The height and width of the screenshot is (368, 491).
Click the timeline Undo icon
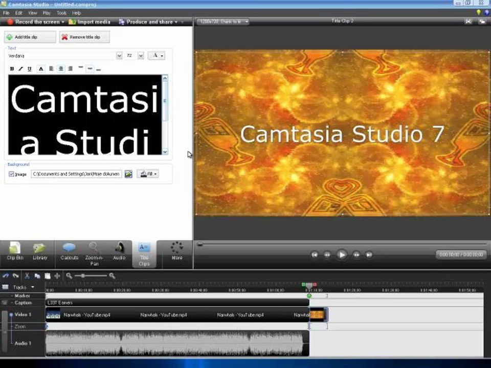pyautogui.click(x=6, y=275)
